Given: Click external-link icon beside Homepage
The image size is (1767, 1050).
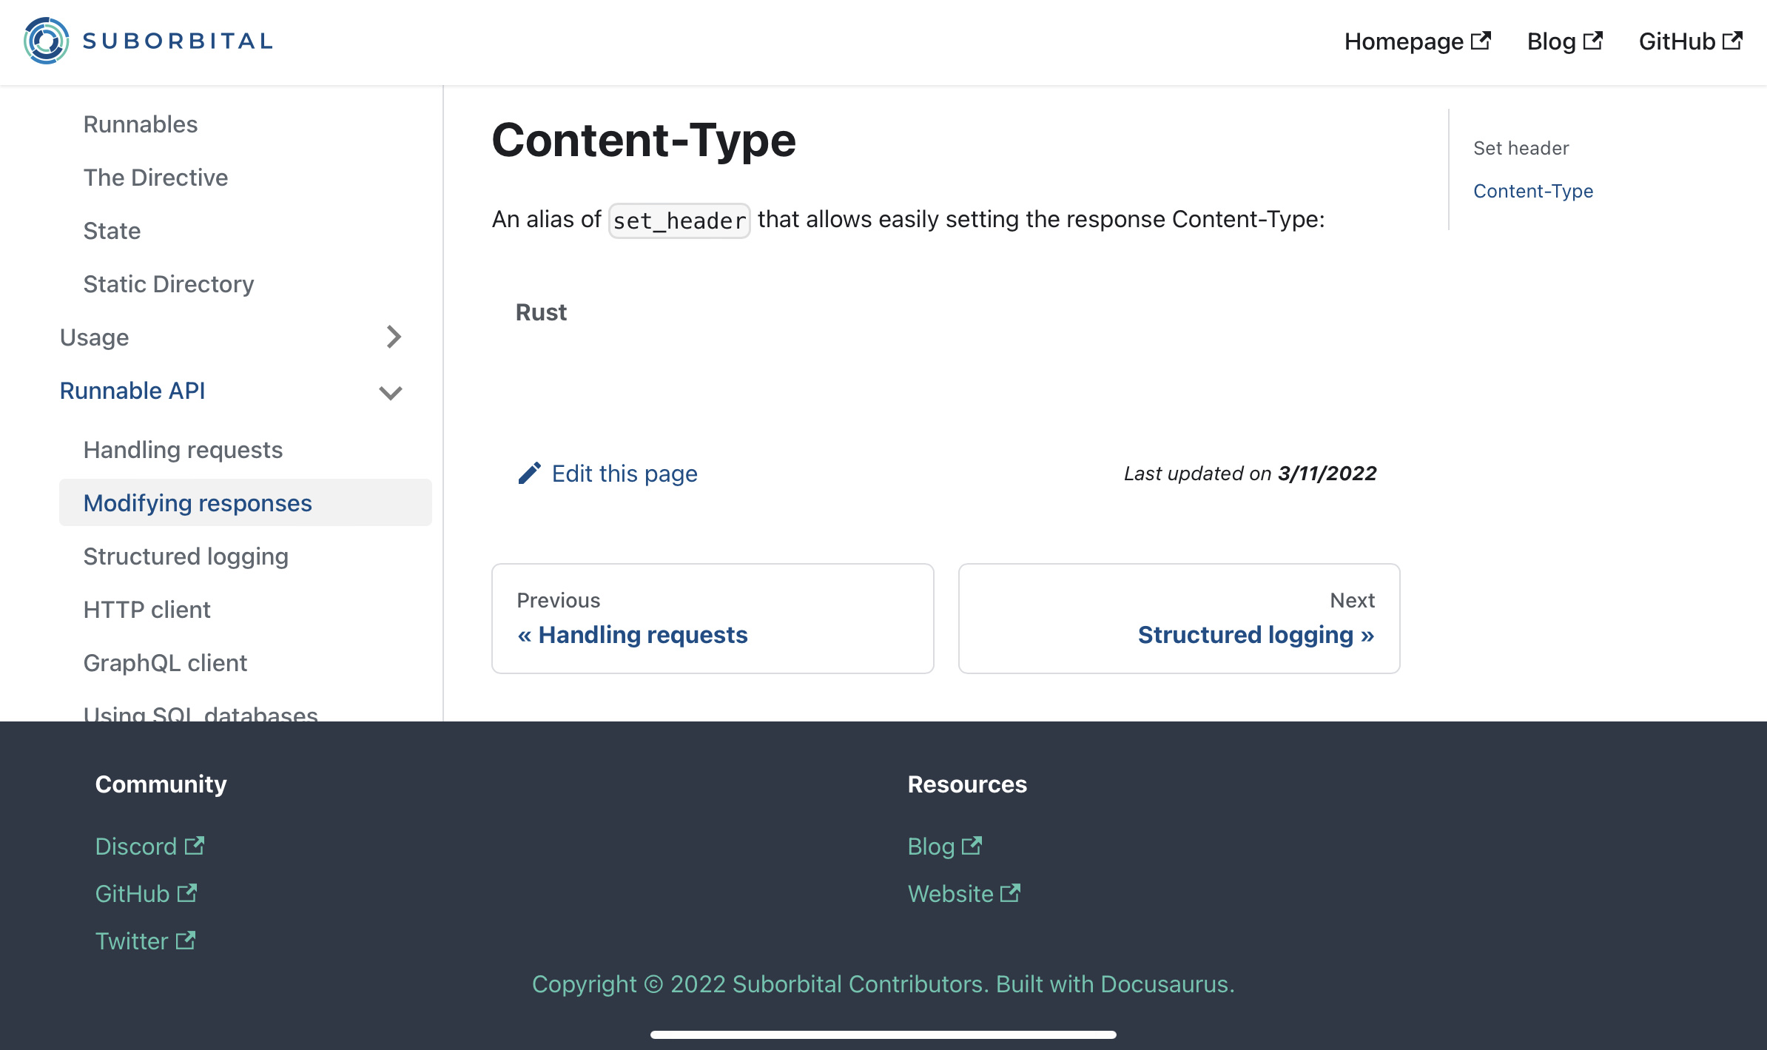Looking at the screenshot, I should coord(1481,41).
